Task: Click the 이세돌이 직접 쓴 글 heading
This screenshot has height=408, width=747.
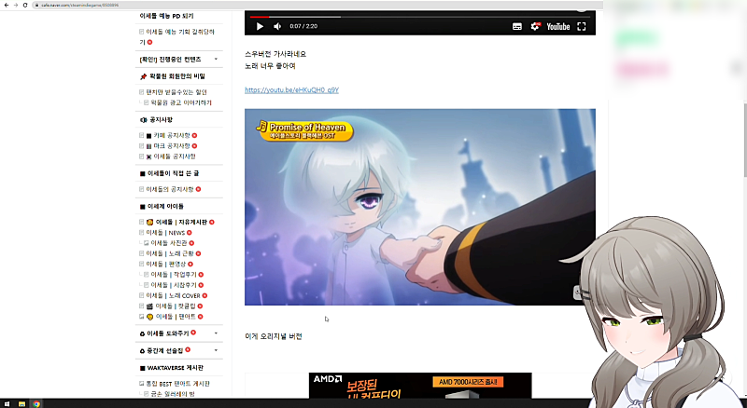Action: coord(173,173)
